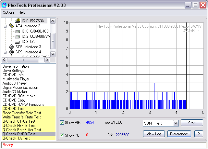208x149 pixels.
Task: Click the PlexTools app icon in title bar
Action: (x=4, y=5)
